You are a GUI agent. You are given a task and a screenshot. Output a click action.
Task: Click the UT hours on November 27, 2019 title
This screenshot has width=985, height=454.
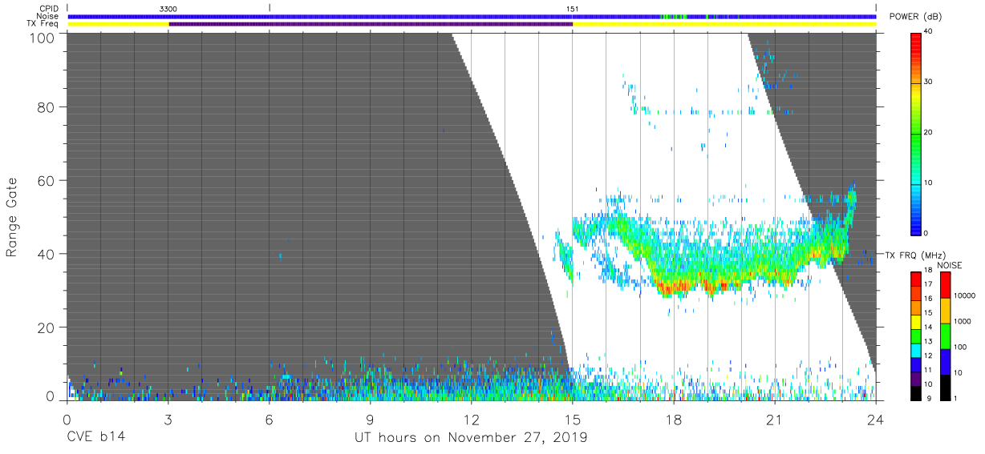click(471, 438)
